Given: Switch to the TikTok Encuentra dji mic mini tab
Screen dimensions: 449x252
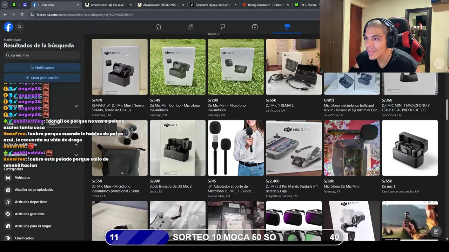Looking at the screenshot, I should click(x=213, y=5).
